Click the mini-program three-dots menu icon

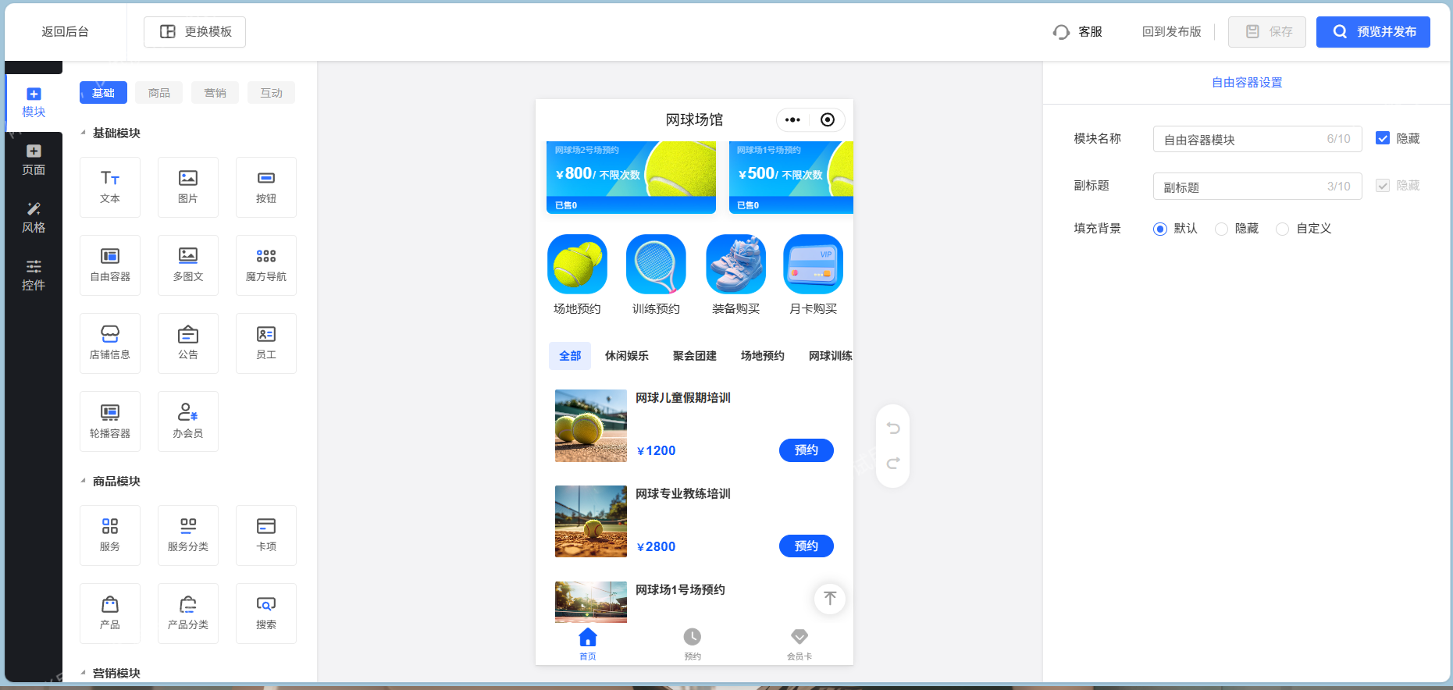point(792,119)
